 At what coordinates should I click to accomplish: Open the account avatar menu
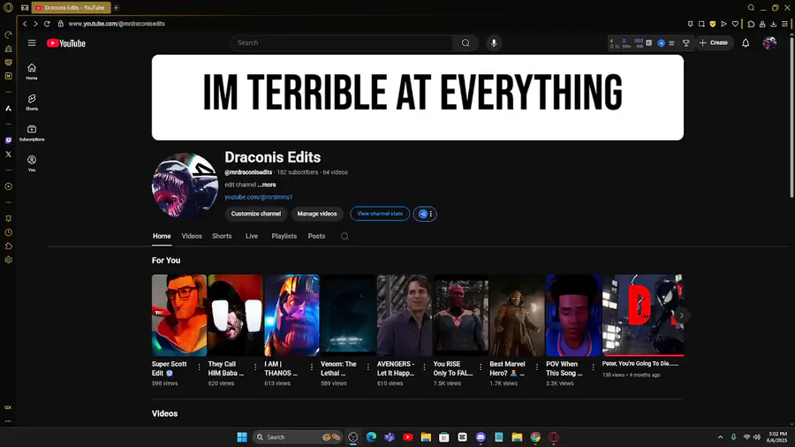tap(769, 43)
